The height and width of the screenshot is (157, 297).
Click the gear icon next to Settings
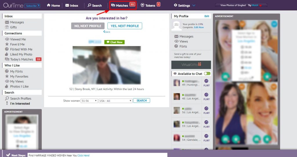pyautogui.click(x=175, y=5)
